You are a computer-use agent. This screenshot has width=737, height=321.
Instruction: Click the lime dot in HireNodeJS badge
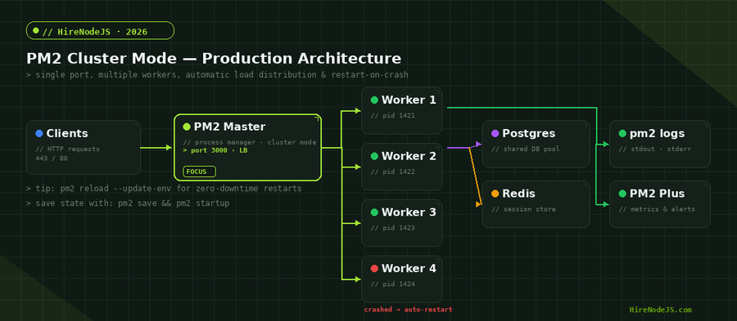tap(36, 31)
